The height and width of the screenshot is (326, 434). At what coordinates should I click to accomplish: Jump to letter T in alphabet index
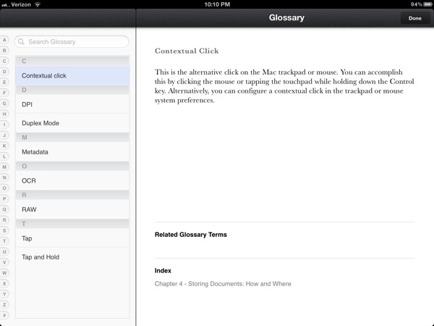click(x=4, y=241)
